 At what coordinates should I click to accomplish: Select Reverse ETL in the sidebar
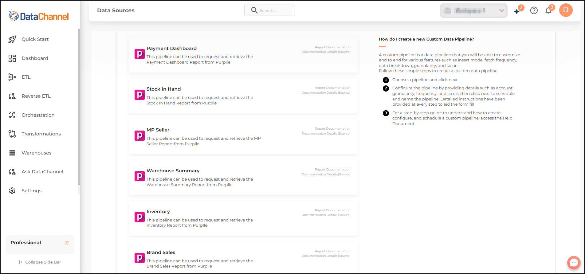click(x=36, y=96)
